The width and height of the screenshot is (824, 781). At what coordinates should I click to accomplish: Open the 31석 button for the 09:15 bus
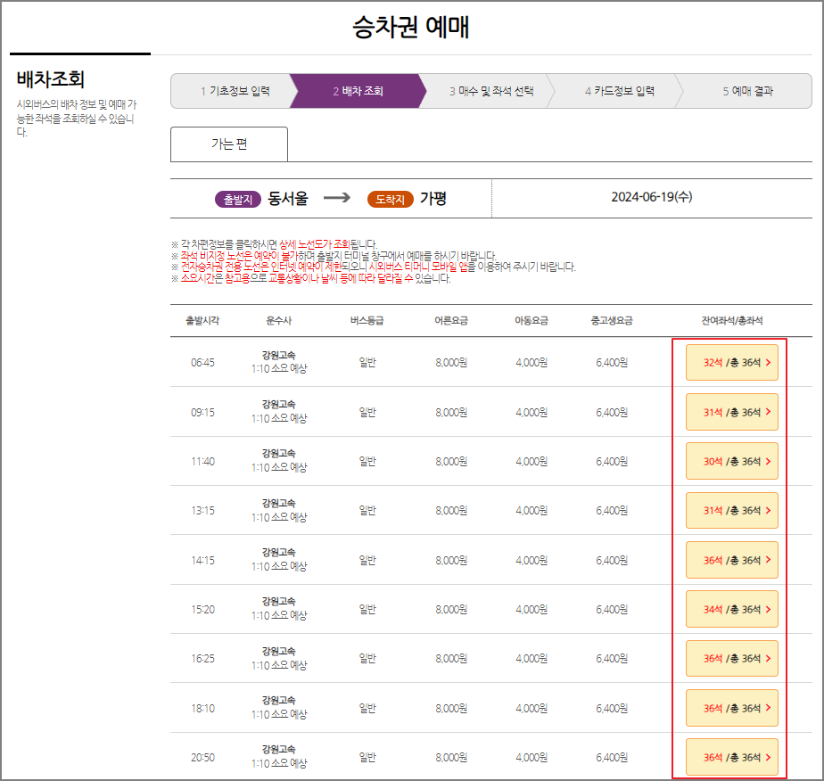[x=731, y=412]
